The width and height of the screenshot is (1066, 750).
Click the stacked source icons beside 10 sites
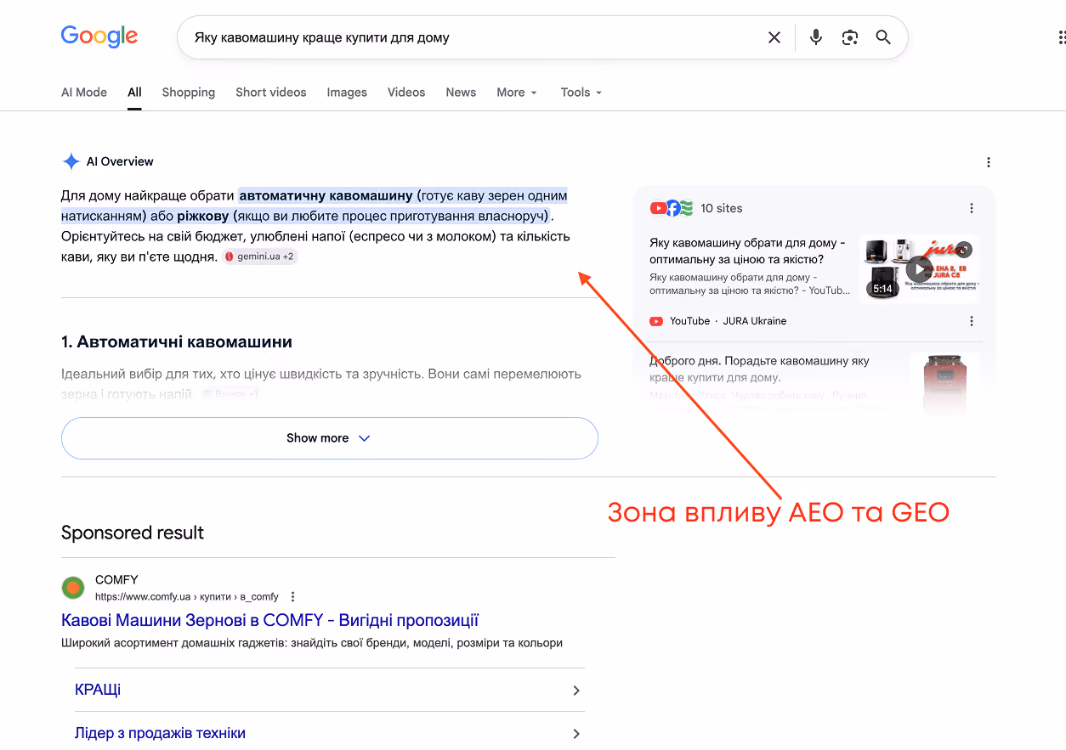coord(672,208)
